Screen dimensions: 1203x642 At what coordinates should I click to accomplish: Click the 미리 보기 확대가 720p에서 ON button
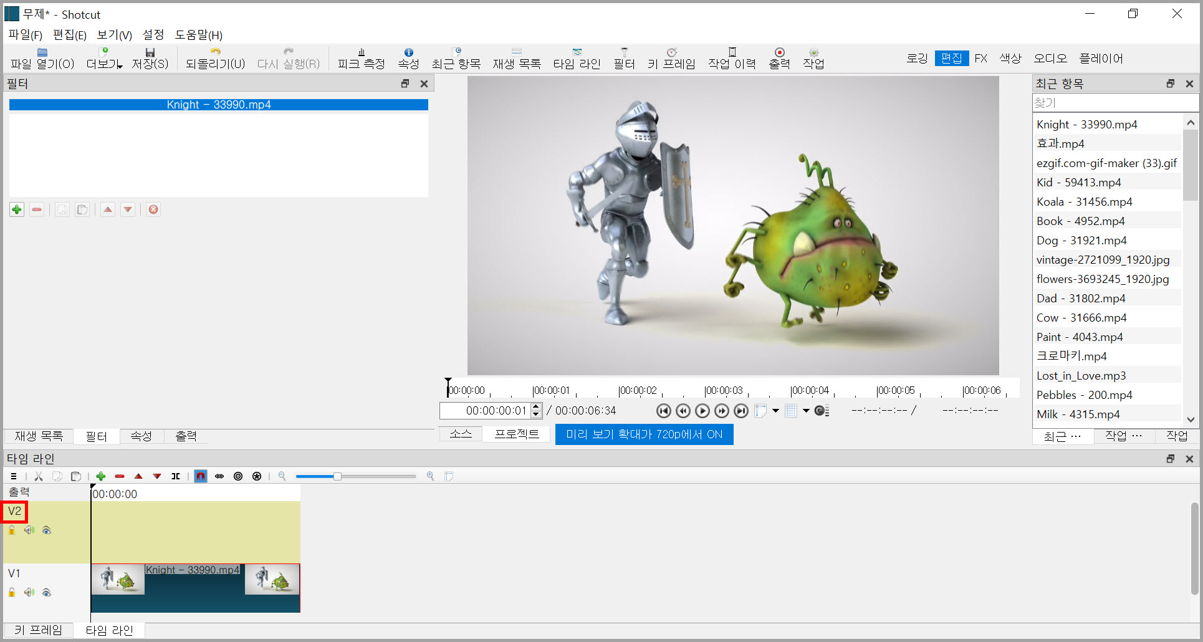click(644, 434)
